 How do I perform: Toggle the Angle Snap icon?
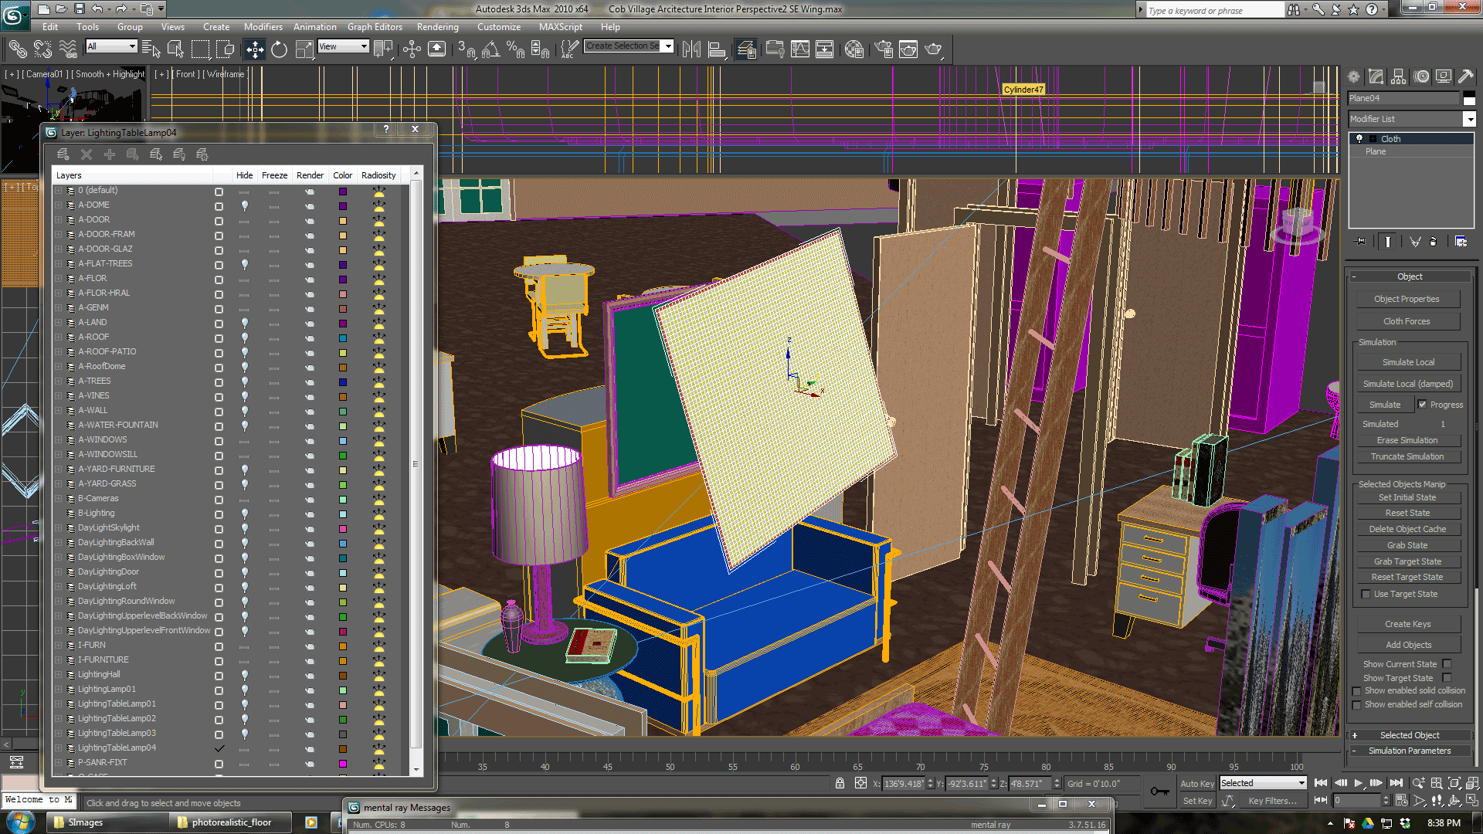click(x=491, y=49)
